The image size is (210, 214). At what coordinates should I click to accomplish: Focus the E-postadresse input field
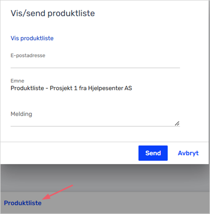click(95, 63)
